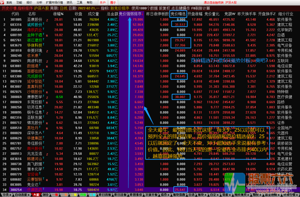
Task: Click the app icon in the top-left corner
Action: pyautogui.click(x=2, y=2)
